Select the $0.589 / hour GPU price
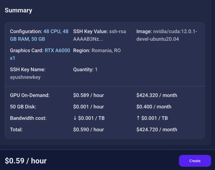215x170 pixels. point(88,95)
